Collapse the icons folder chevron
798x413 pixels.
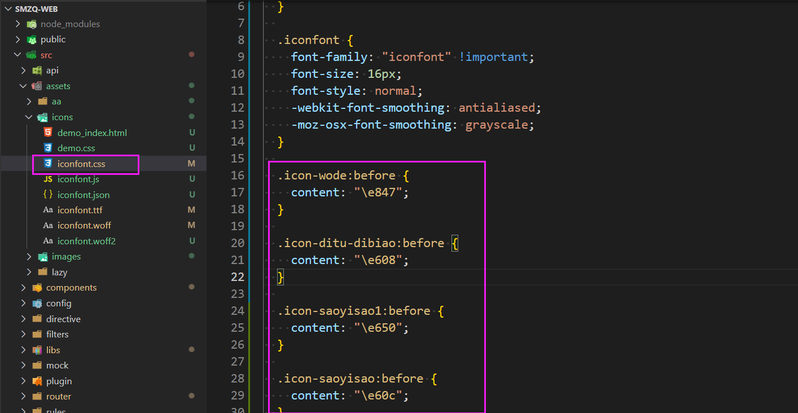click(29, 117)
